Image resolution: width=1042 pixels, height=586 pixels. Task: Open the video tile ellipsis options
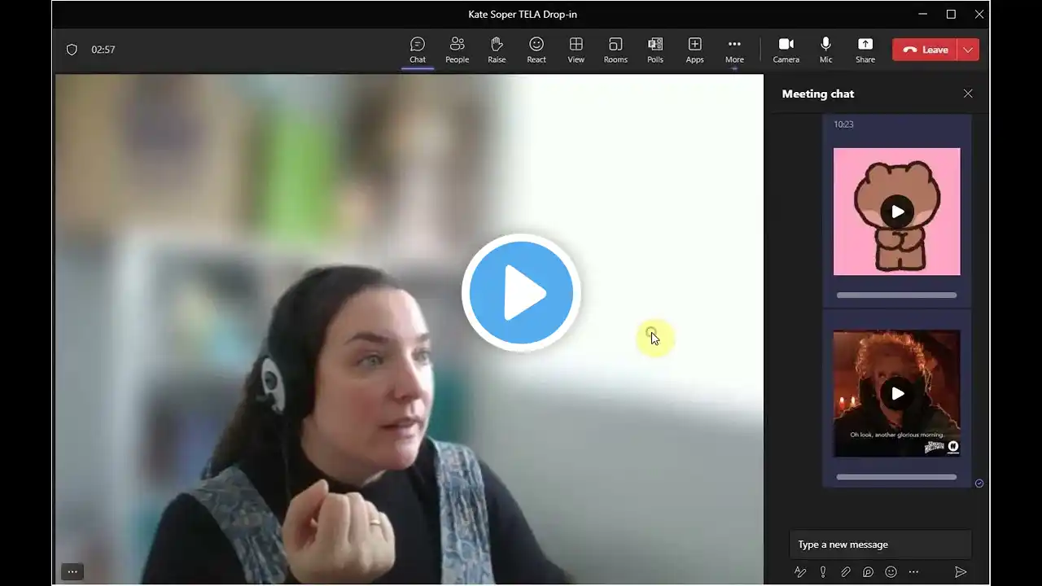pyautogui.click(x=72, y=571)
